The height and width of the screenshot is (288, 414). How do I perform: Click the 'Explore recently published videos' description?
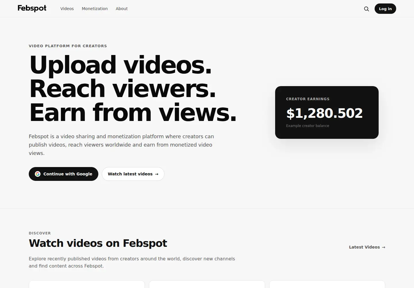click(132, 262)
